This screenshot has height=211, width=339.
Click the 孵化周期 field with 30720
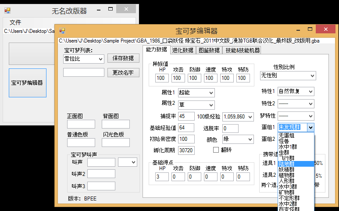[186, 150]
